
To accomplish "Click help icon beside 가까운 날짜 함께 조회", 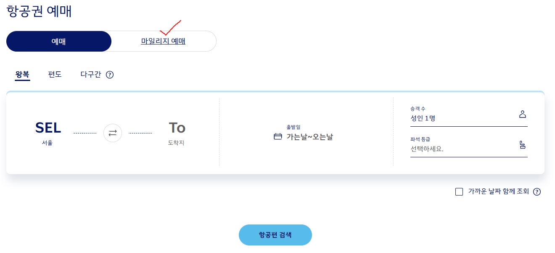I will coord(537,192).
